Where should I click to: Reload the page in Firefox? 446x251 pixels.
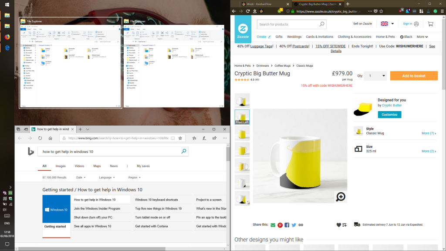coord(248,11)
